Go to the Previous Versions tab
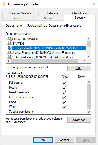 21,13
